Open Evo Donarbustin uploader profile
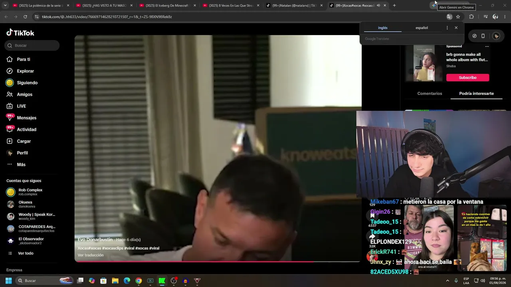The image size is (511, 287). point(95,240)
